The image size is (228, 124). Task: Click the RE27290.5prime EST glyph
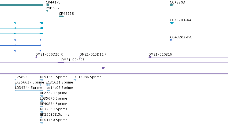(x=42, y=96)
